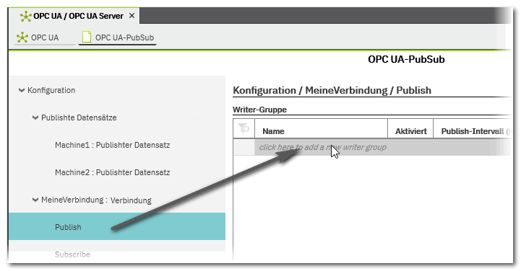Screen dimensions: 521x271
Task: Select the Publish tree entry
Action: tap(117, 226)
